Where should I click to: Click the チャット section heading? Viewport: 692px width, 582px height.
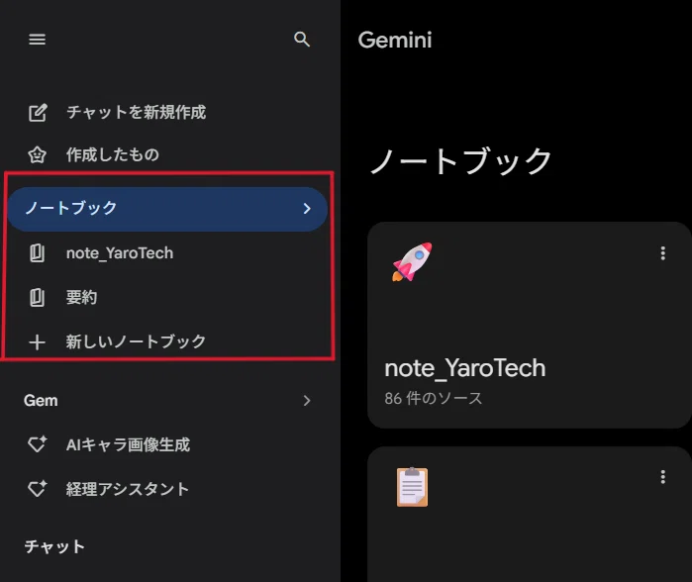pyautogui.click(x=54, y=546)
